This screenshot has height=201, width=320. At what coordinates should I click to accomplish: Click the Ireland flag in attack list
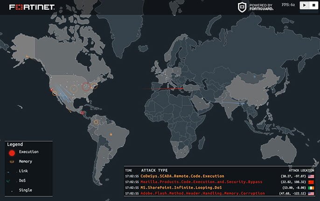pos(311,187)
